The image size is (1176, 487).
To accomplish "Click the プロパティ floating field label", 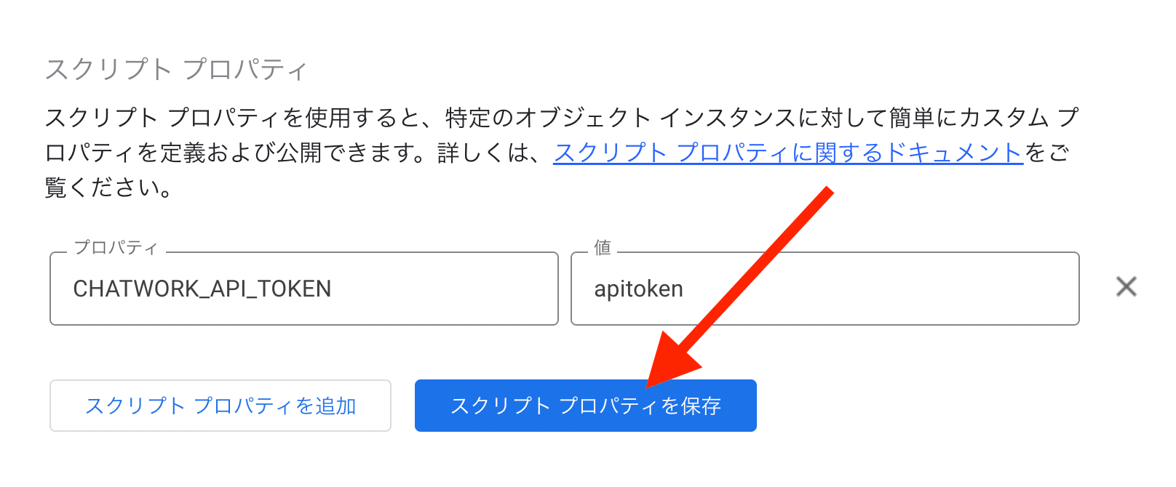I will [x=116, y=248].
